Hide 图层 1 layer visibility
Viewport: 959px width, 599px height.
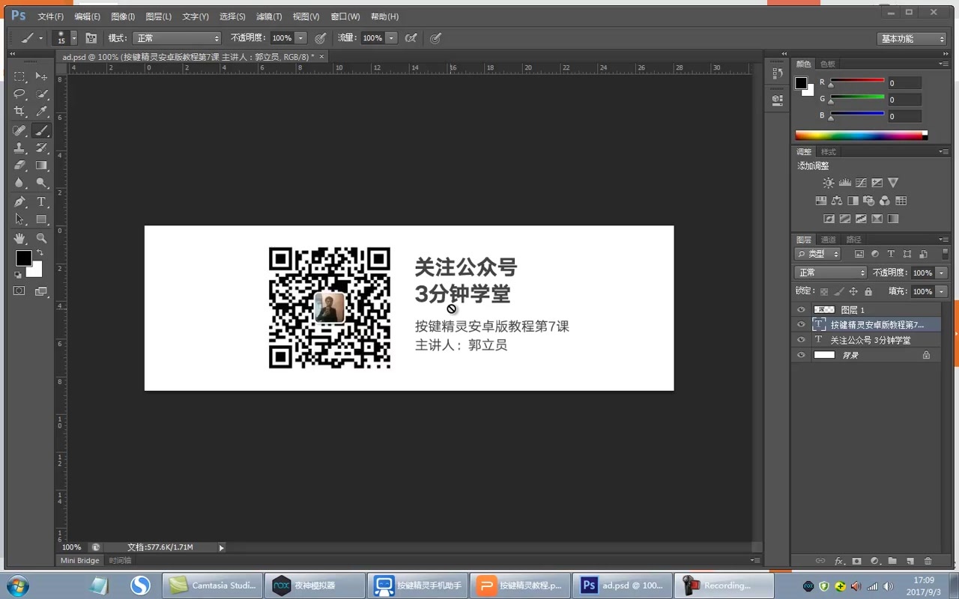(801, 310)
